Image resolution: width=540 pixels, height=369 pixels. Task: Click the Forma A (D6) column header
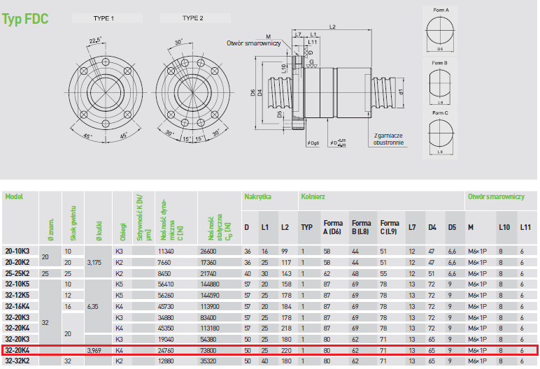[x=332, y=227]
